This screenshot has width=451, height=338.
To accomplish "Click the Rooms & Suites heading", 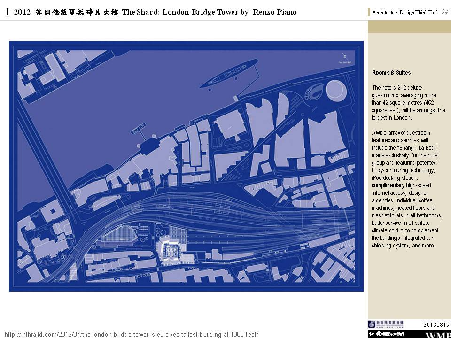I will pyautogui.click(x=391, y=73).
